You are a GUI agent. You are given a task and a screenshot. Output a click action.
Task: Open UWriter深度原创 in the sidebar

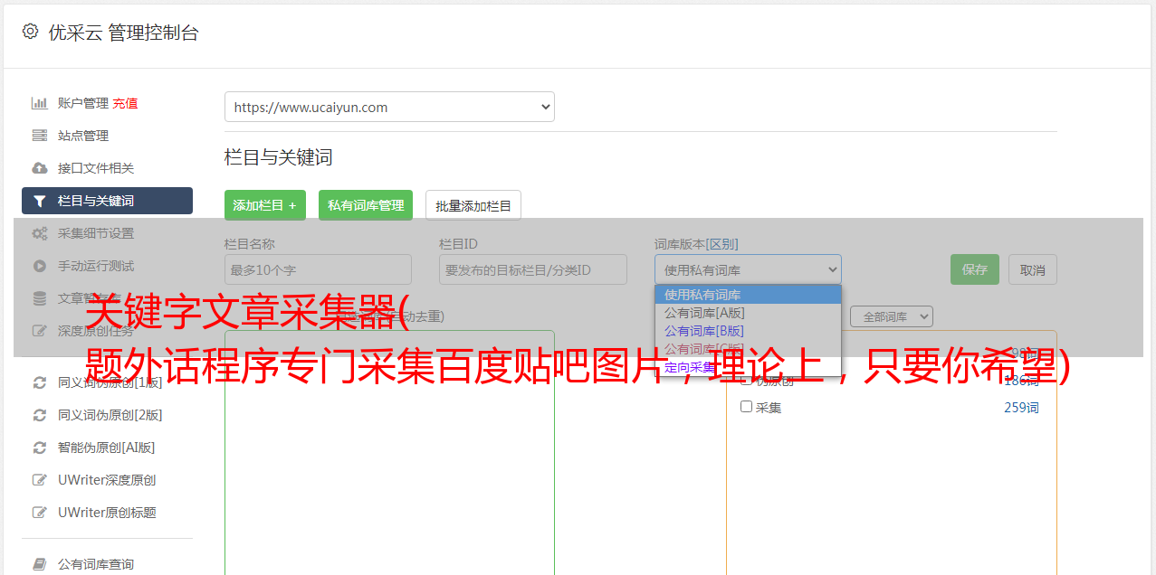[107, 480]
